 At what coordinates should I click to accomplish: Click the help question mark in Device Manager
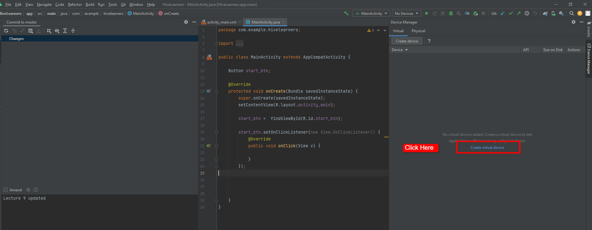pos(429,41)
